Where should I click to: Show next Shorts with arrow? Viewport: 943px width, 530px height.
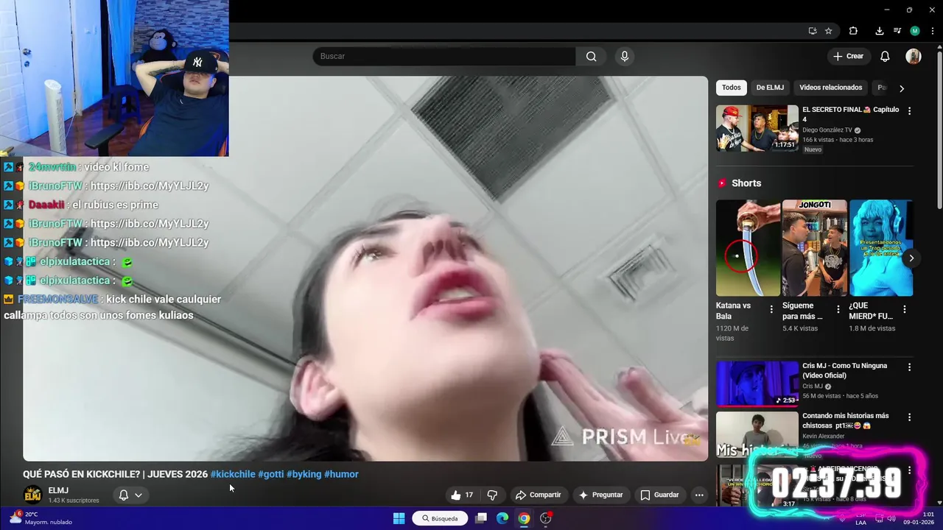tap(911, 258)
